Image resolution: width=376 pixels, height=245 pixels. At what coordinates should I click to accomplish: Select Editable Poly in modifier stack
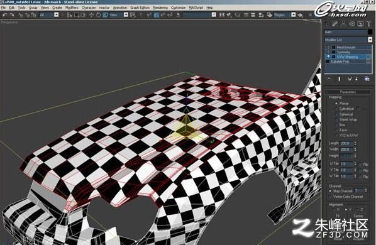click(340, 62)
